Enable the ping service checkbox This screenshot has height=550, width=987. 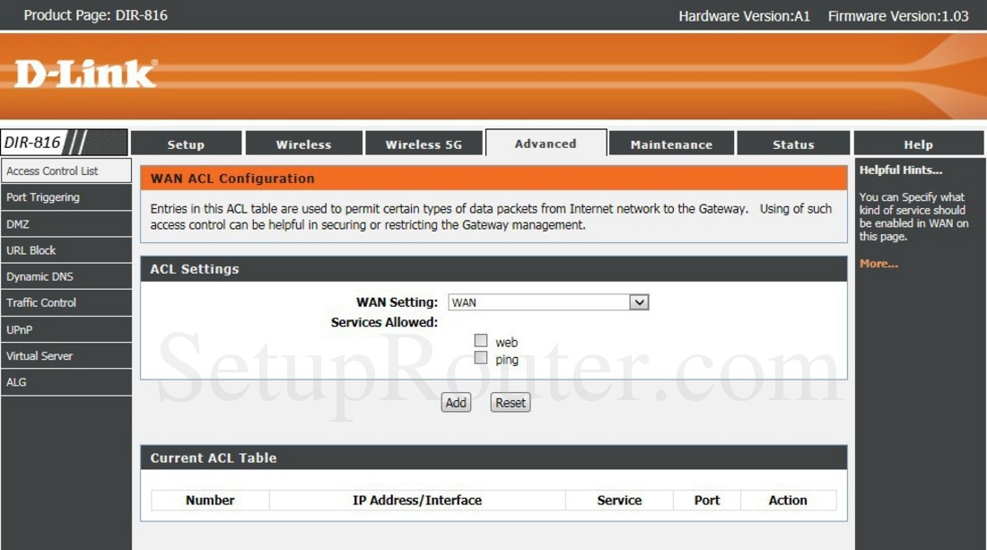tap(481, 358)
